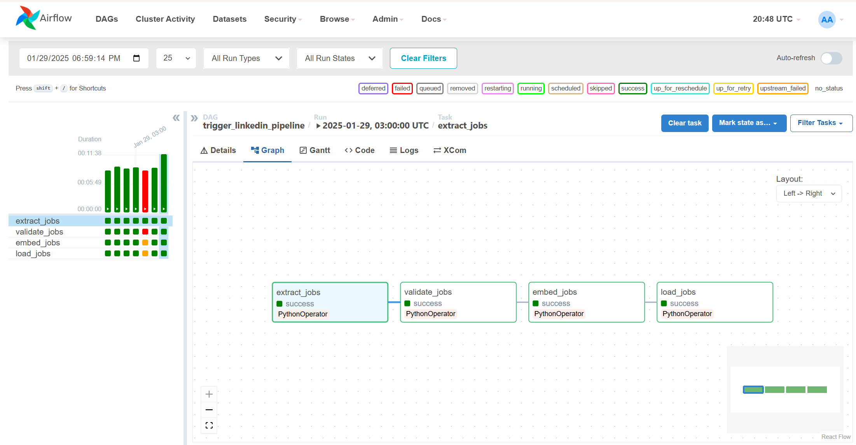The image size is (856, 445).
Task: Expand the Layout Left -> Right dropdown
Action: click(809, 193)
